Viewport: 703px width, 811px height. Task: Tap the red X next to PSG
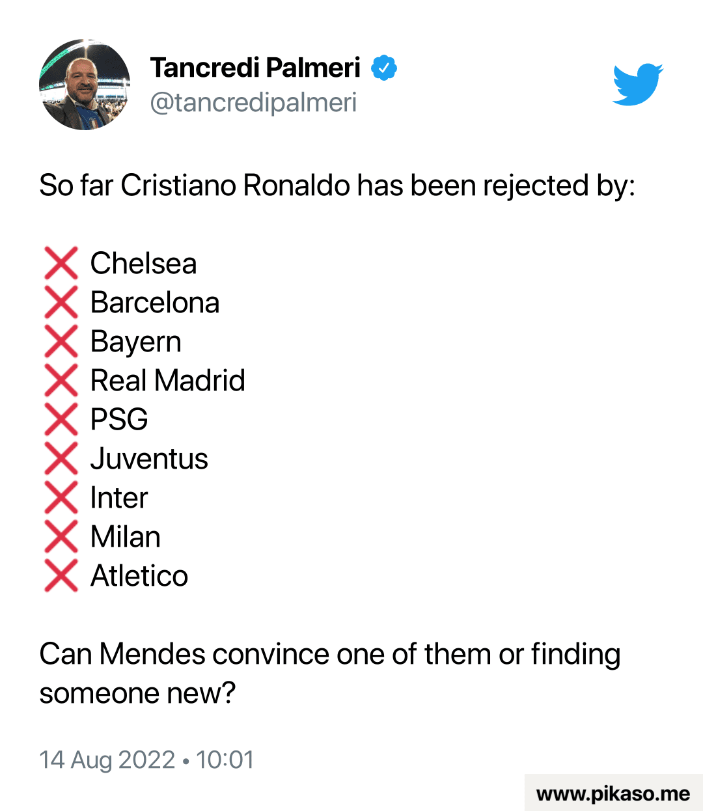click(61, 420)
